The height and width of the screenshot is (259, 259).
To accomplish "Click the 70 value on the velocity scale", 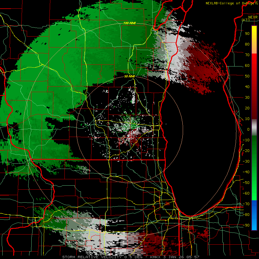I will [x=247, y=55].
